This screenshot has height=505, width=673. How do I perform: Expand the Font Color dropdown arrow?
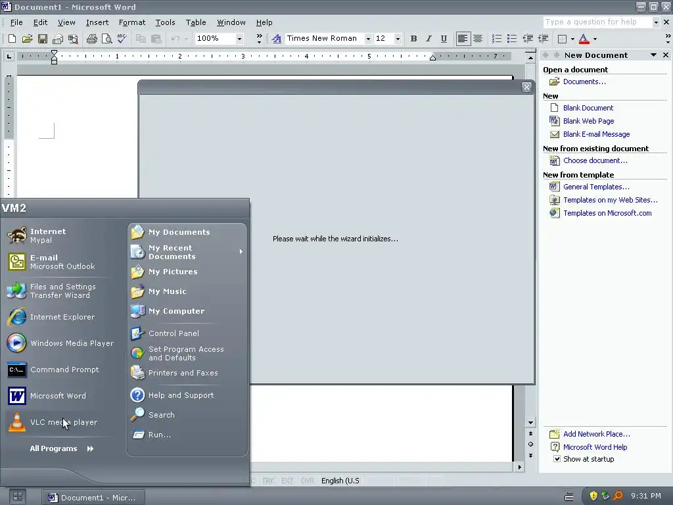click(595, 39)
